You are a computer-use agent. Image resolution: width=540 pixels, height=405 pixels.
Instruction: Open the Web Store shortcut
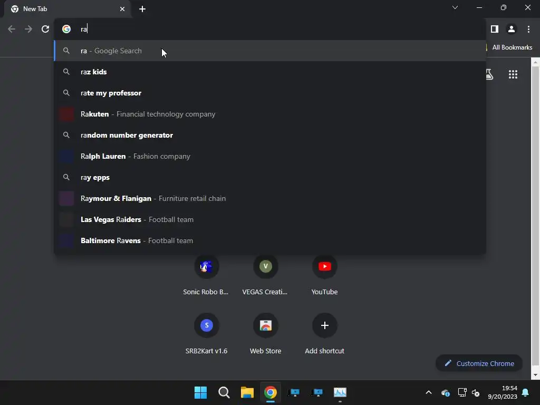(x=265, y=333)
